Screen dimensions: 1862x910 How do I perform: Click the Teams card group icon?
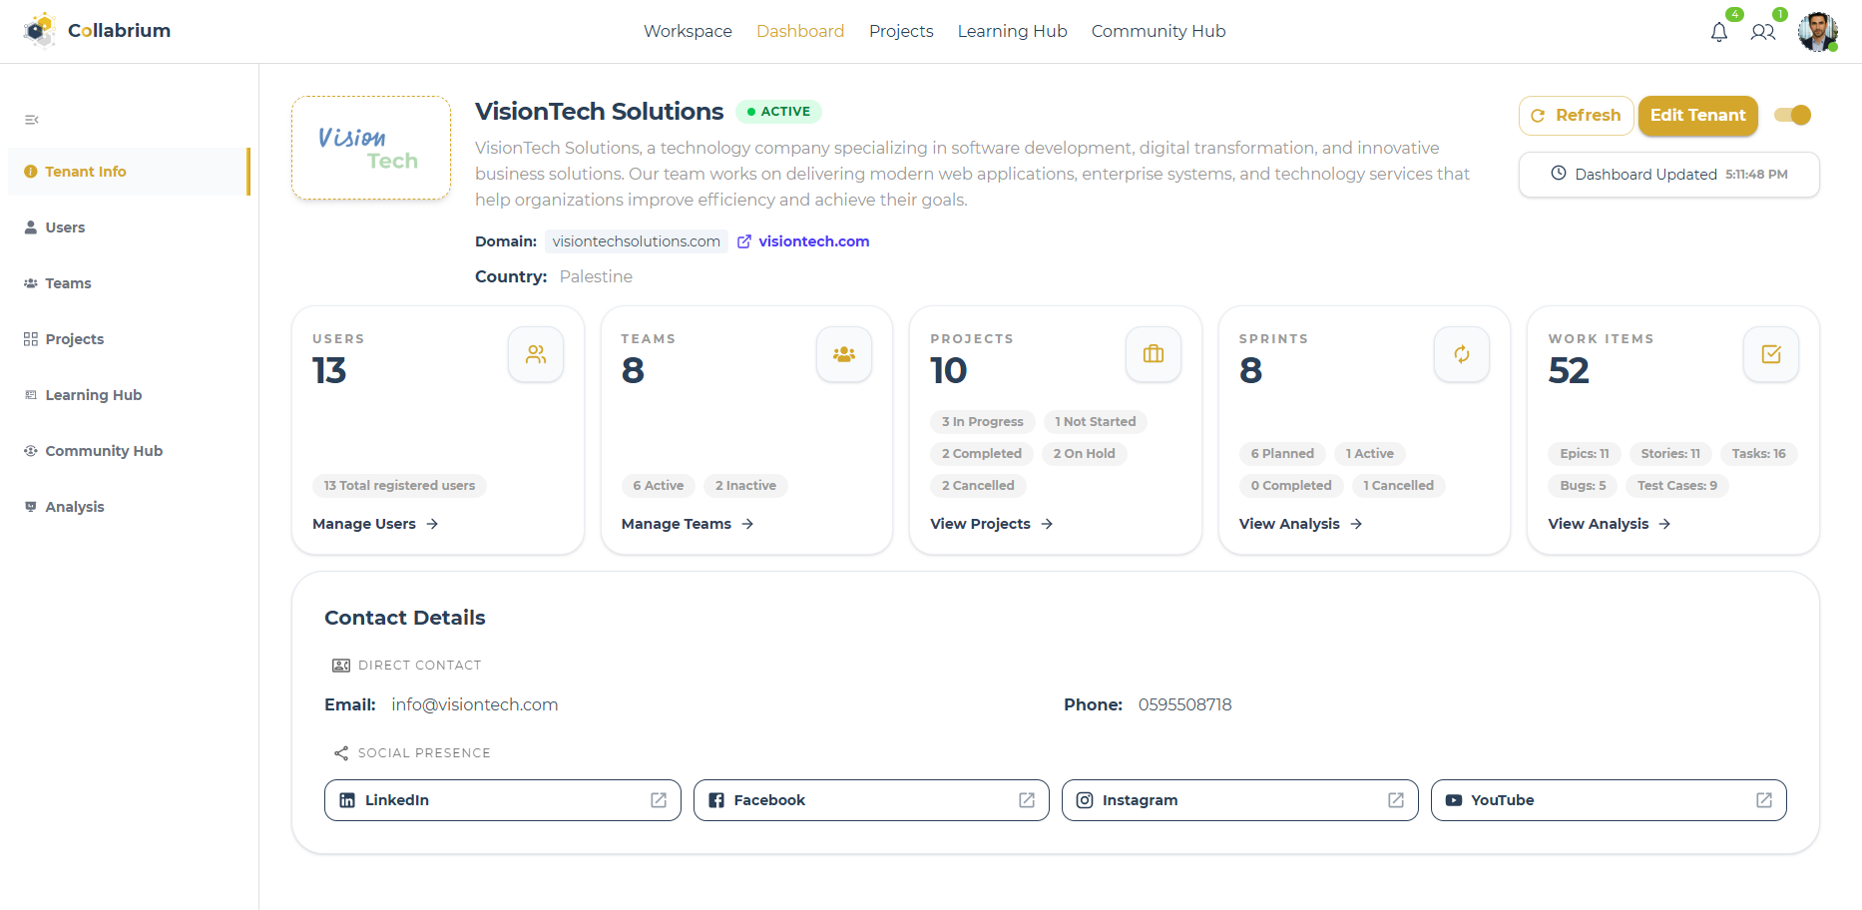[844, 354]
